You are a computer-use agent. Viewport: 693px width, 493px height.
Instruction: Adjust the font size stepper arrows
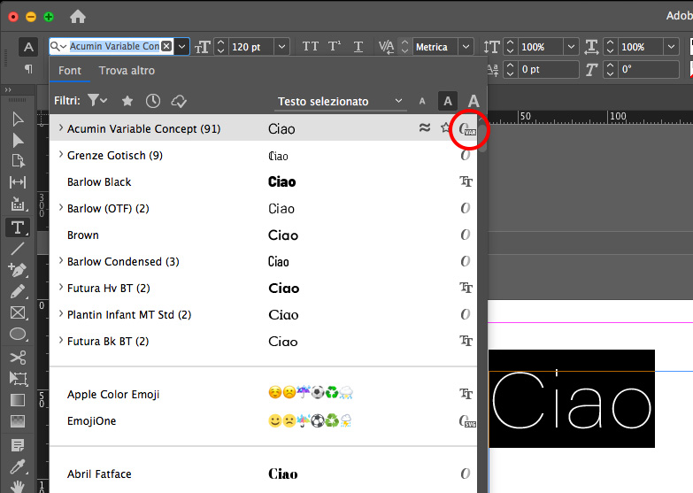tap(221, 46)
